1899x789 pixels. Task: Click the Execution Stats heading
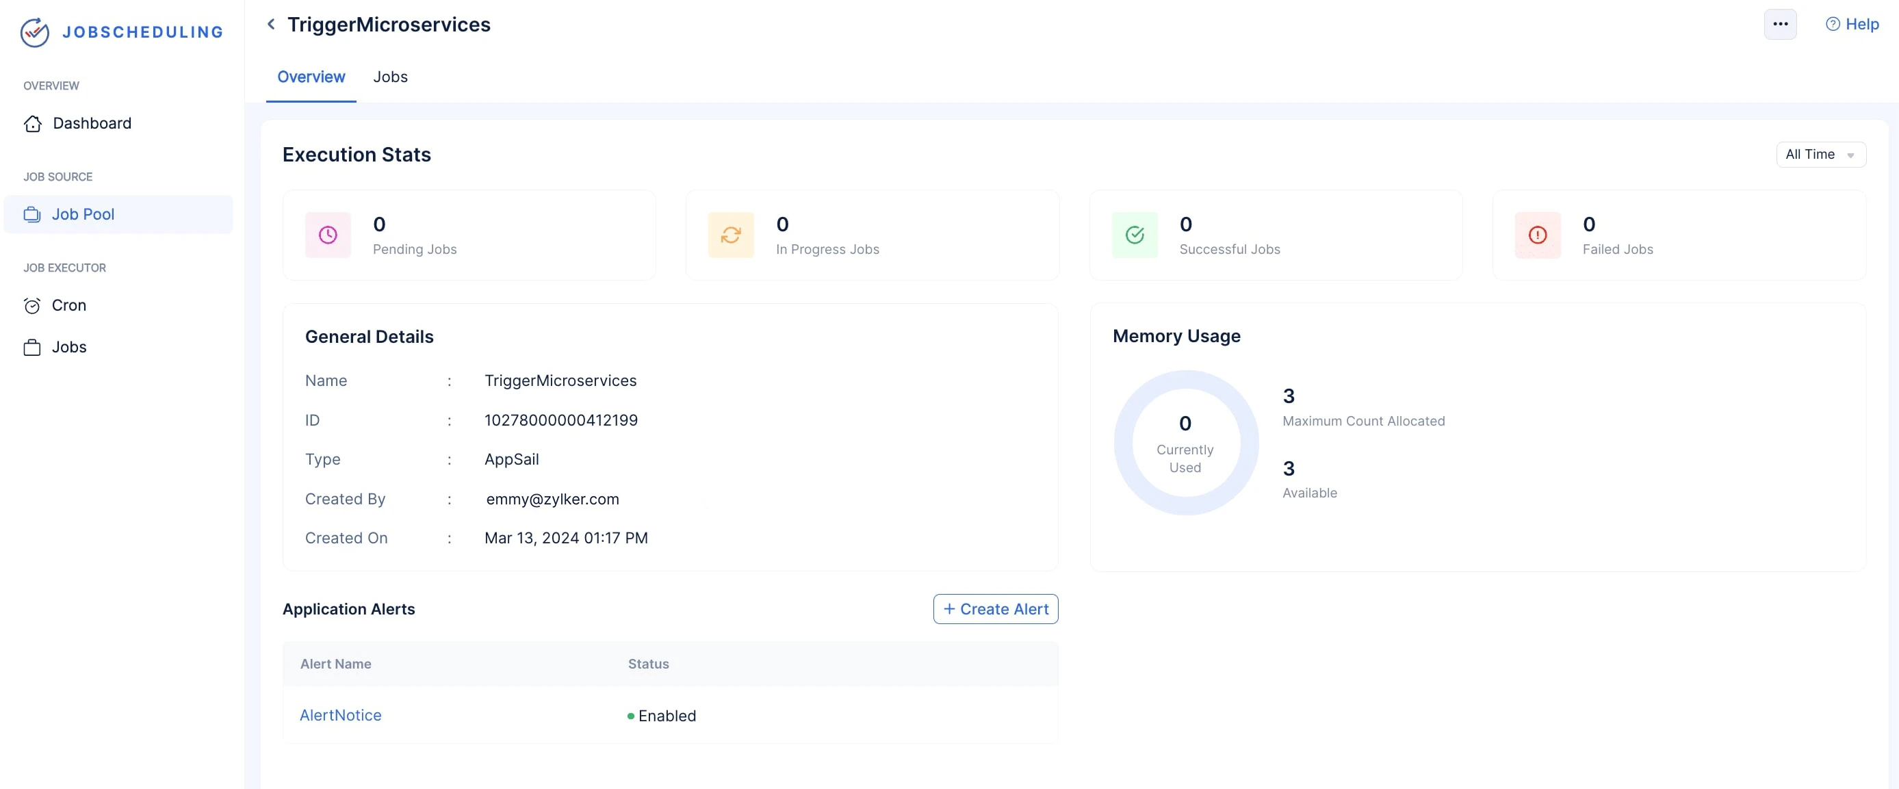[357, 155]
